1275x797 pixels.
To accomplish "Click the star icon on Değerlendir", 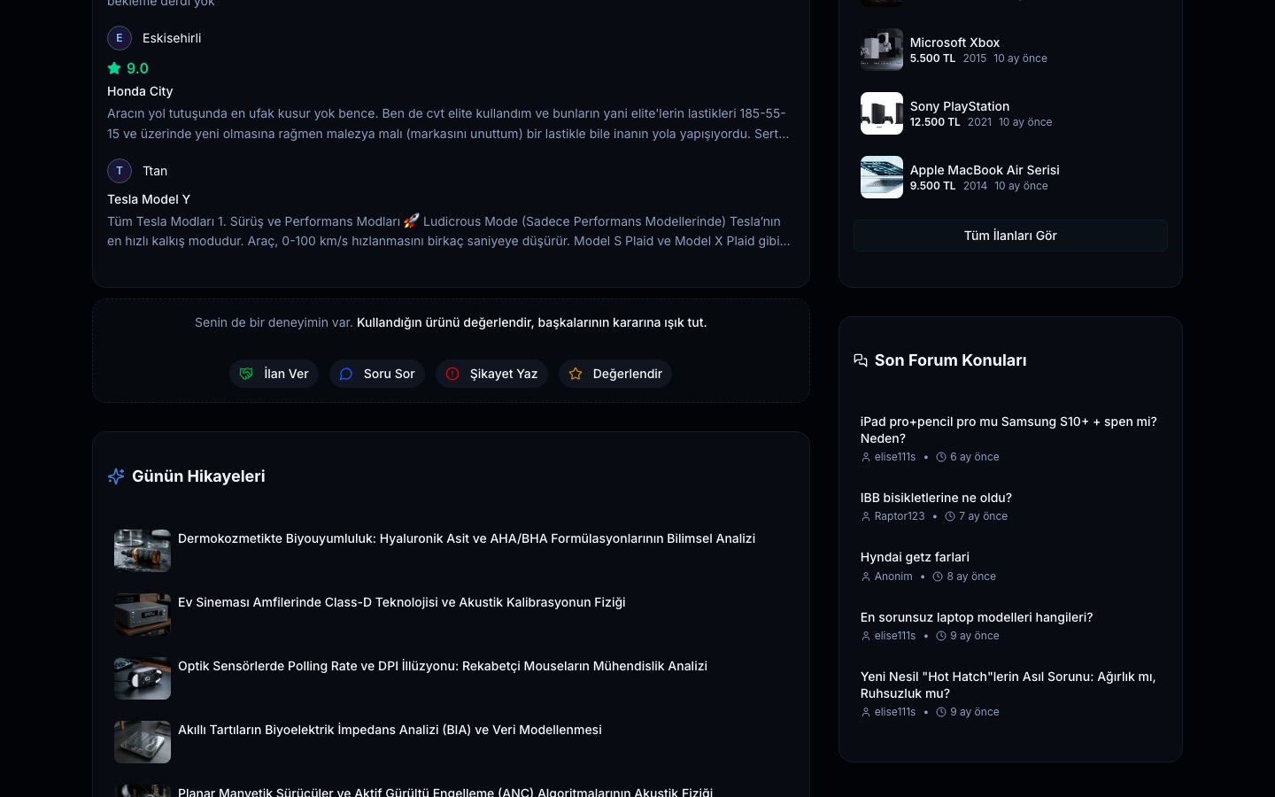I will tap(576, 374).
